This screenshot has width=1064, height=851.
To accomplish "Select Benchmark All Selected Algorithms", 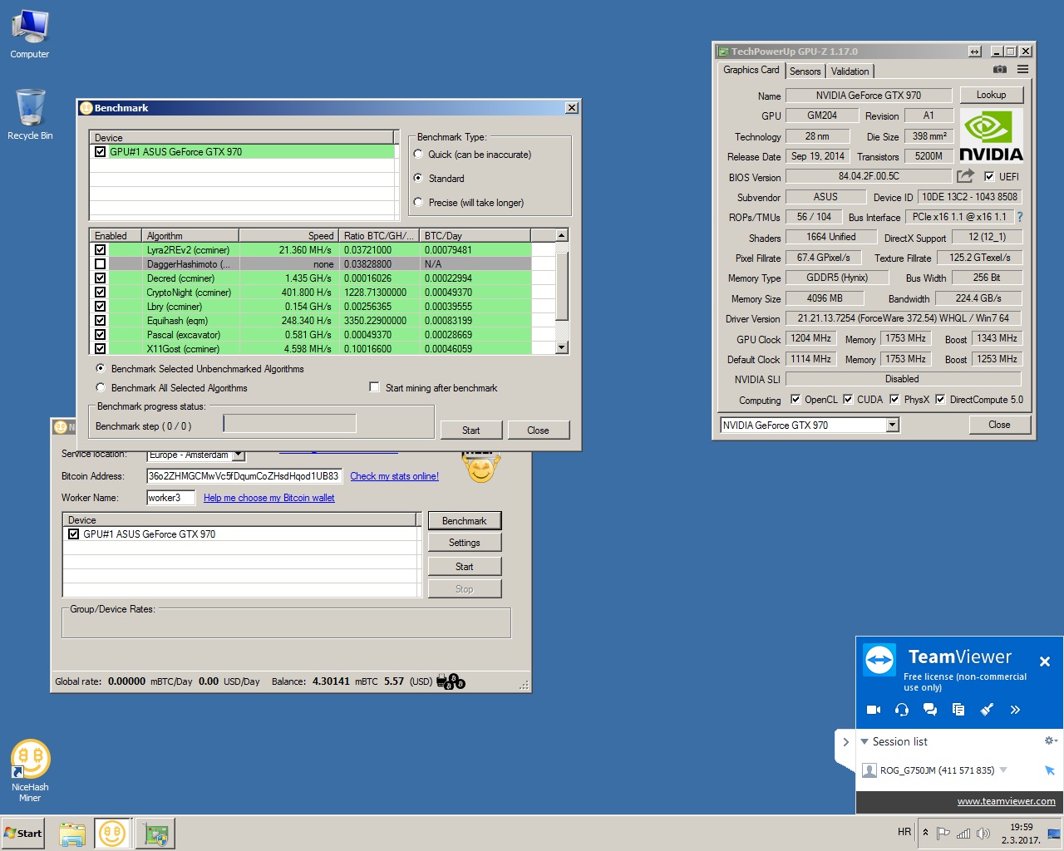I will pyautogui.click(x=101, y=387).
